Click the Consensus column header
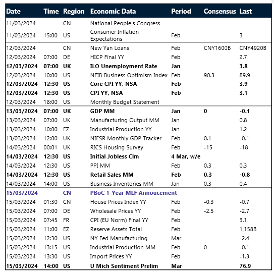 220,12
